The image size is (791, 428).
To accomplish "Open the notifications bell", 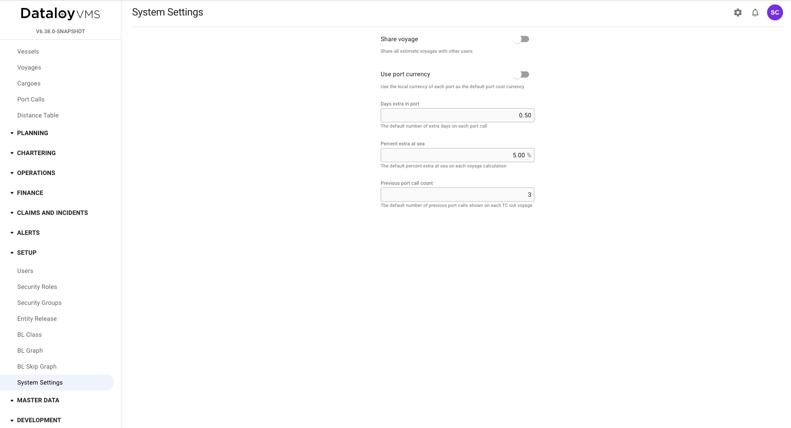I will click(x=755, y=13).
